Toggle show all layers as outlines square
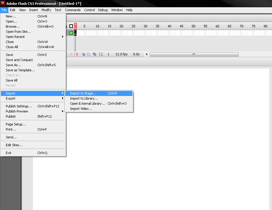The height and width of the screenshot is (210, 272). (71, 26)
